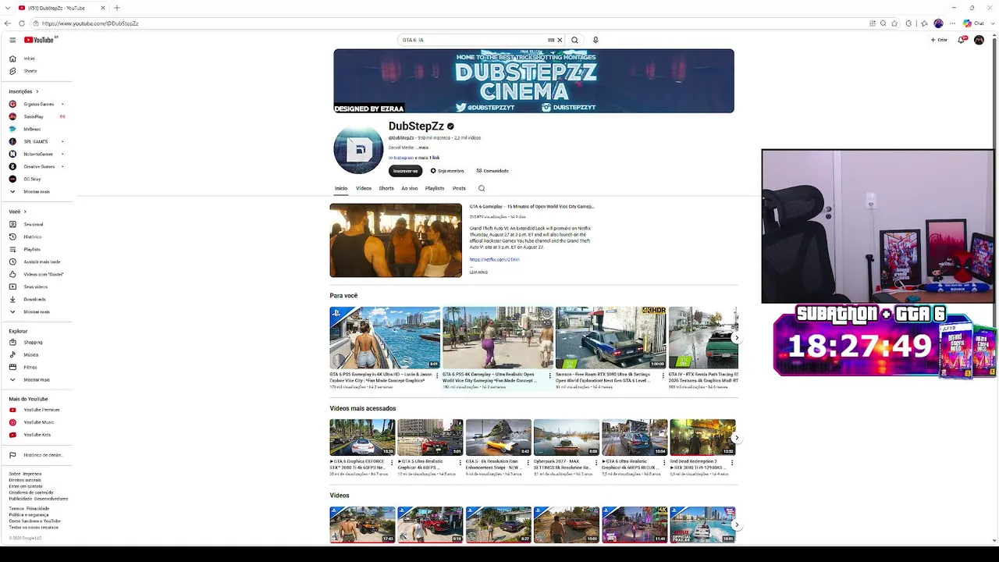This screenshot has height=562, width=999.
Task: Switch to the channel Playlists tab
Action: tap(435, 188)
